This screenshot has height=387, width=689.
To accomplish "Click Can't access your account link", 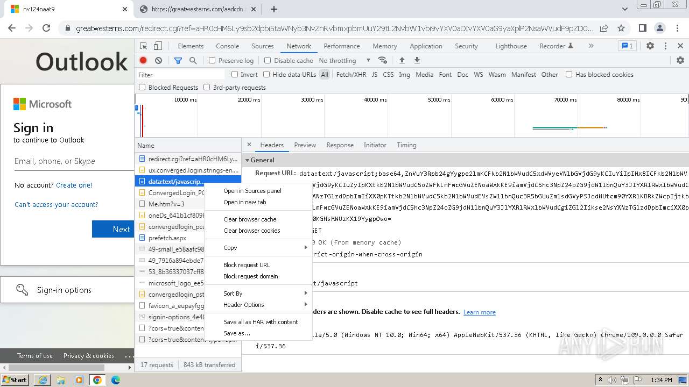I will click(x=57, y=204).
